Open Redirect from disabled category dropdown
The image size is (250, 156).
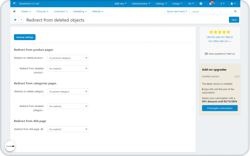[67, 106]
